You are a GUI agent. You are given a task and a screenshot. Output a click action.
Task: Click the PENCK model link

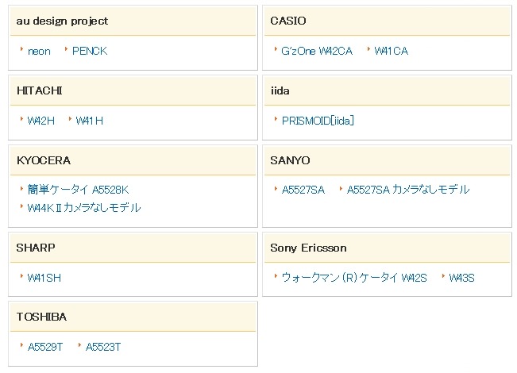coord(89,52)
